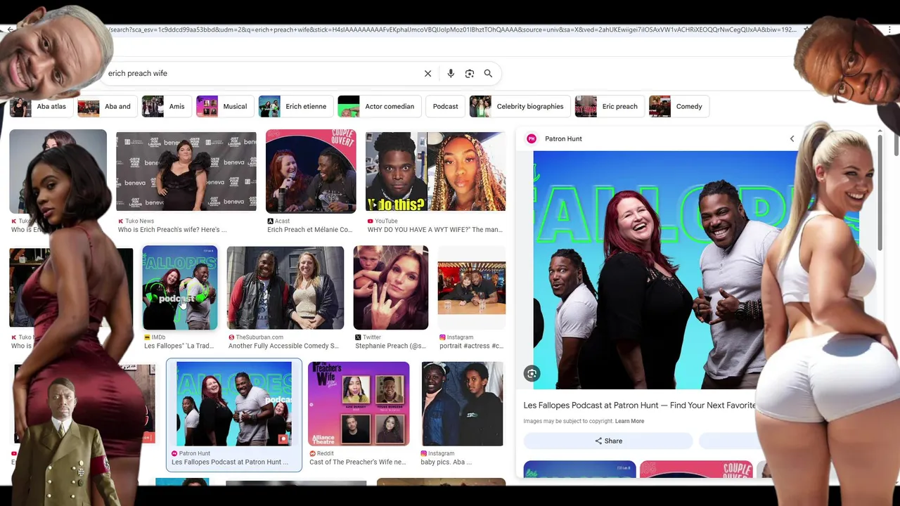Open 'Erich Preach et Mélanie Co...' link
Image resolution: width=900 pixels, height=506 pixels.
(x=310, y=229)
